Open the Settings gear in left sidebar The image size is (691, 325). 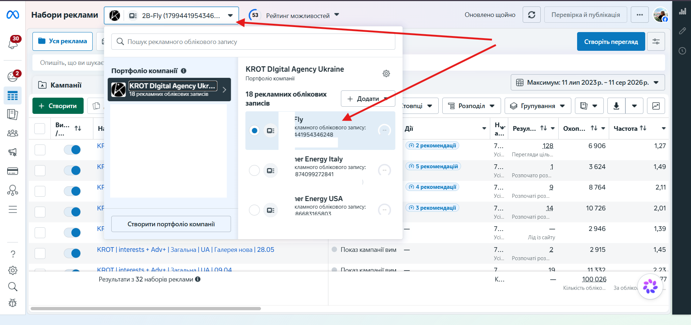(13, 270)
